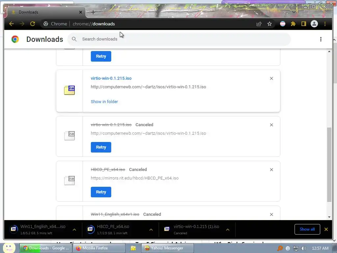Expand options chevron for virtio-win (1).iso
This screenshot has width=337, height=253.
coord(228,230)
